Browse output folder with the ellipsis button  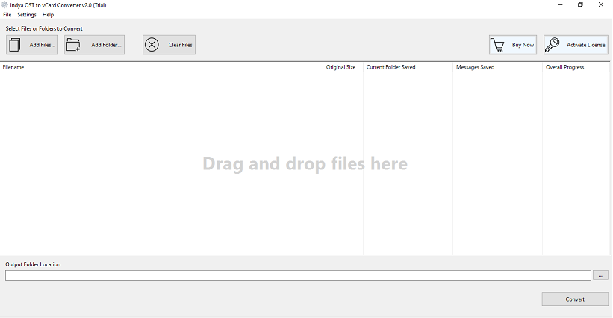[x=600, y=275]
